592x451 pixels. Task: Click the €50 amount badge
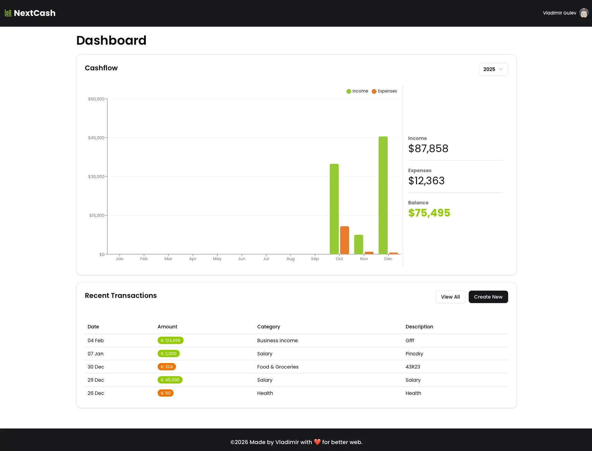[166, 393]
